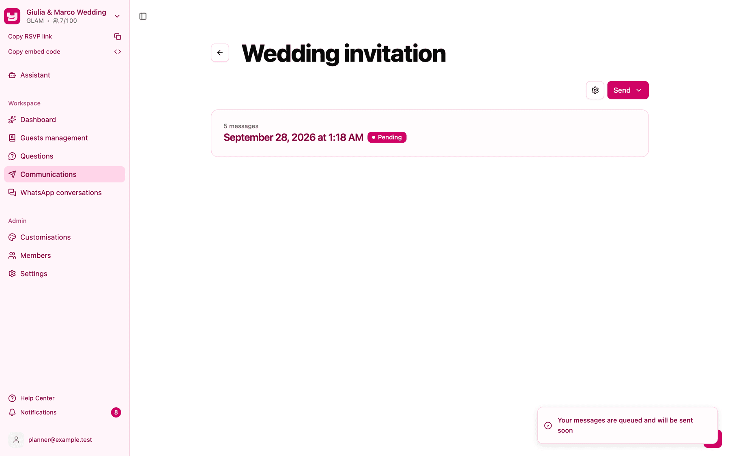Click the Admin section label
This screenshot has width=730, height=456.
click(x=17, y=221)
